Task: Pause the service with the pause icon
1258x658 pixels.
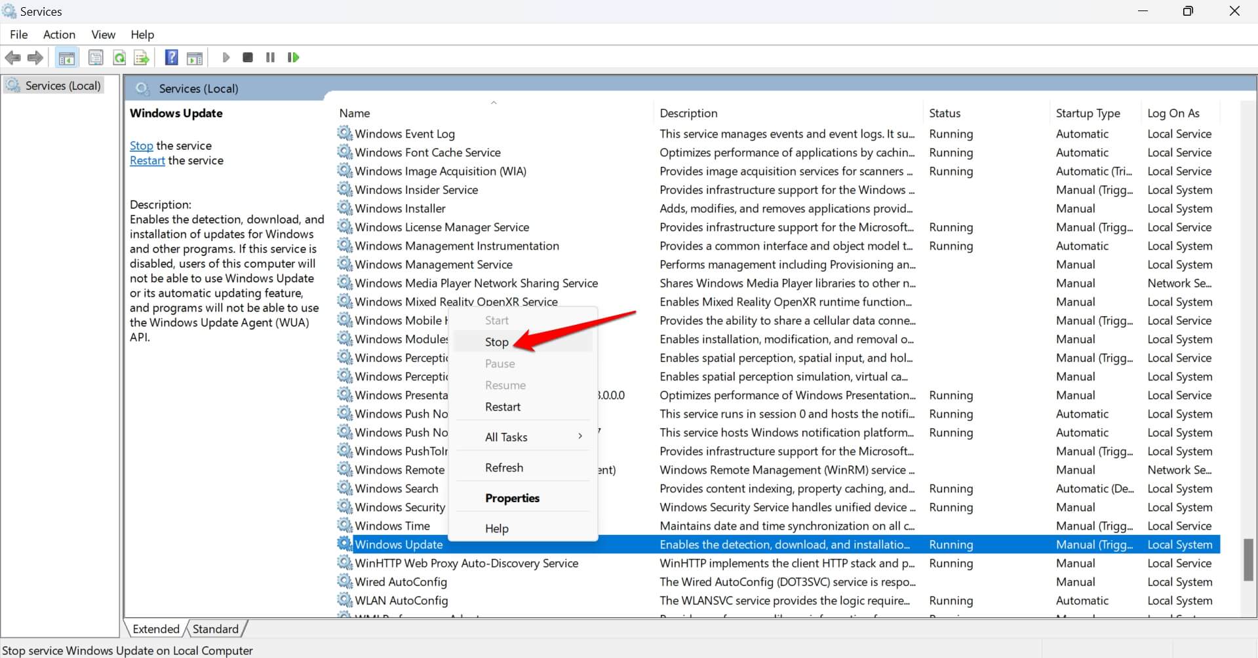Action: pyautogui.click(x=269, y=58)
